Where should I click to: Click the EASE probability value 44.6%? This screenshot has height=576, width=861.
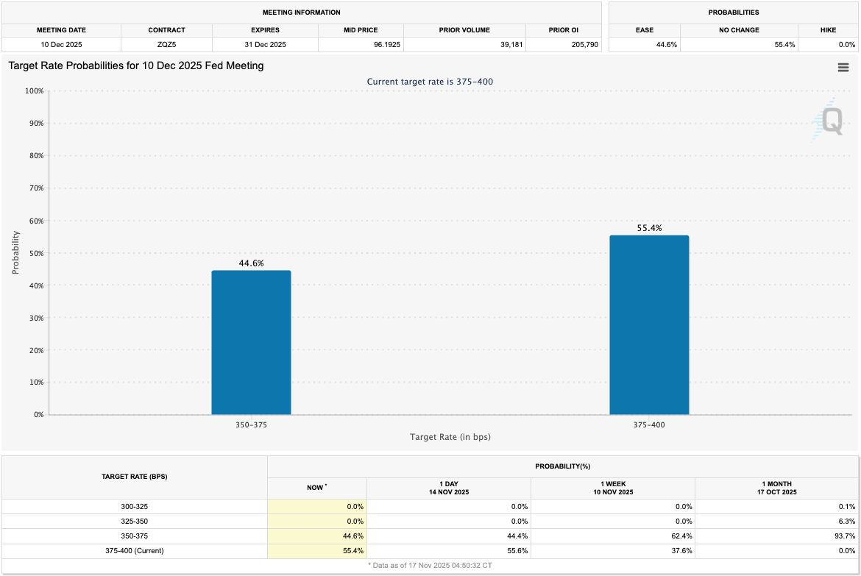pyautogui.click(x=667, y=44)
